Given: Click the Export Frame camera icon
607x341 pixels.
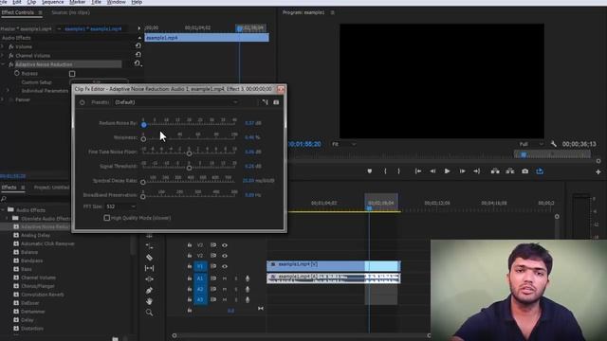Looking at the screenshot, I should [524, 170].
